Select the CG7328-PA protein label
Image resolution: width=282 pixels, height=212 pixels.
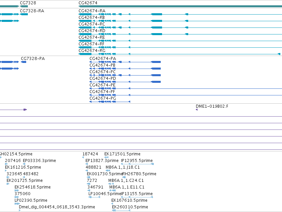click(x=33, y=59)
